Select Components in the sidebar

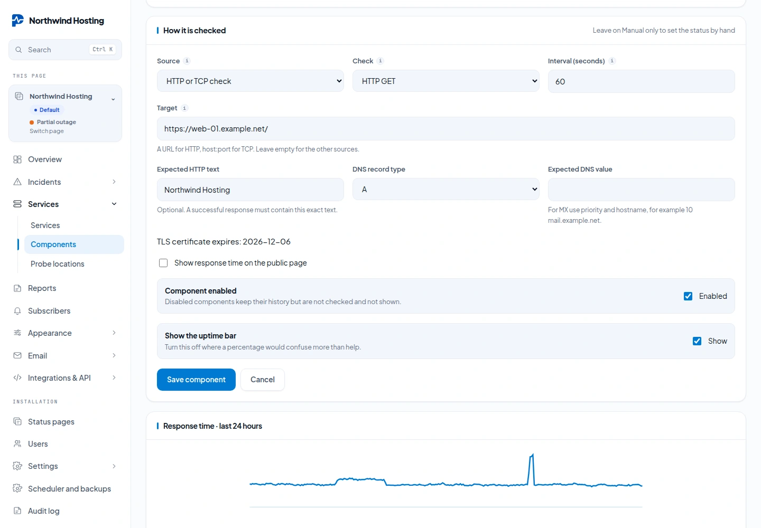[74, 244]
